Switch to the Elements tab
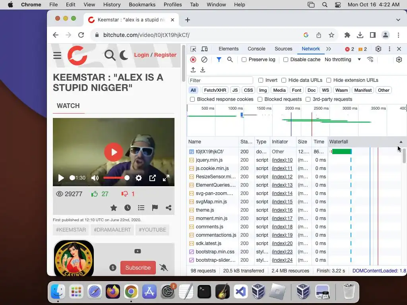 pos(229,49)
